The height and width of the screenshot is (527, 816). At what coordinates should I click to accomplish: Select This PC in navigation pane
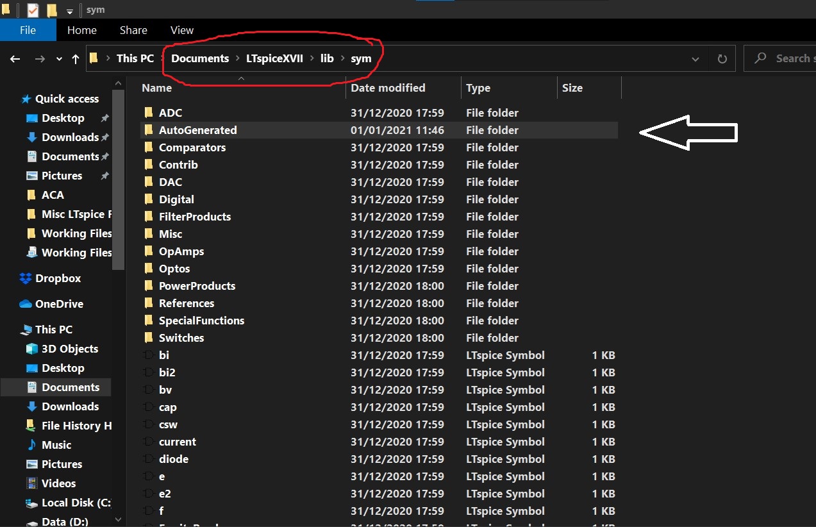click(x=47, y=330)
